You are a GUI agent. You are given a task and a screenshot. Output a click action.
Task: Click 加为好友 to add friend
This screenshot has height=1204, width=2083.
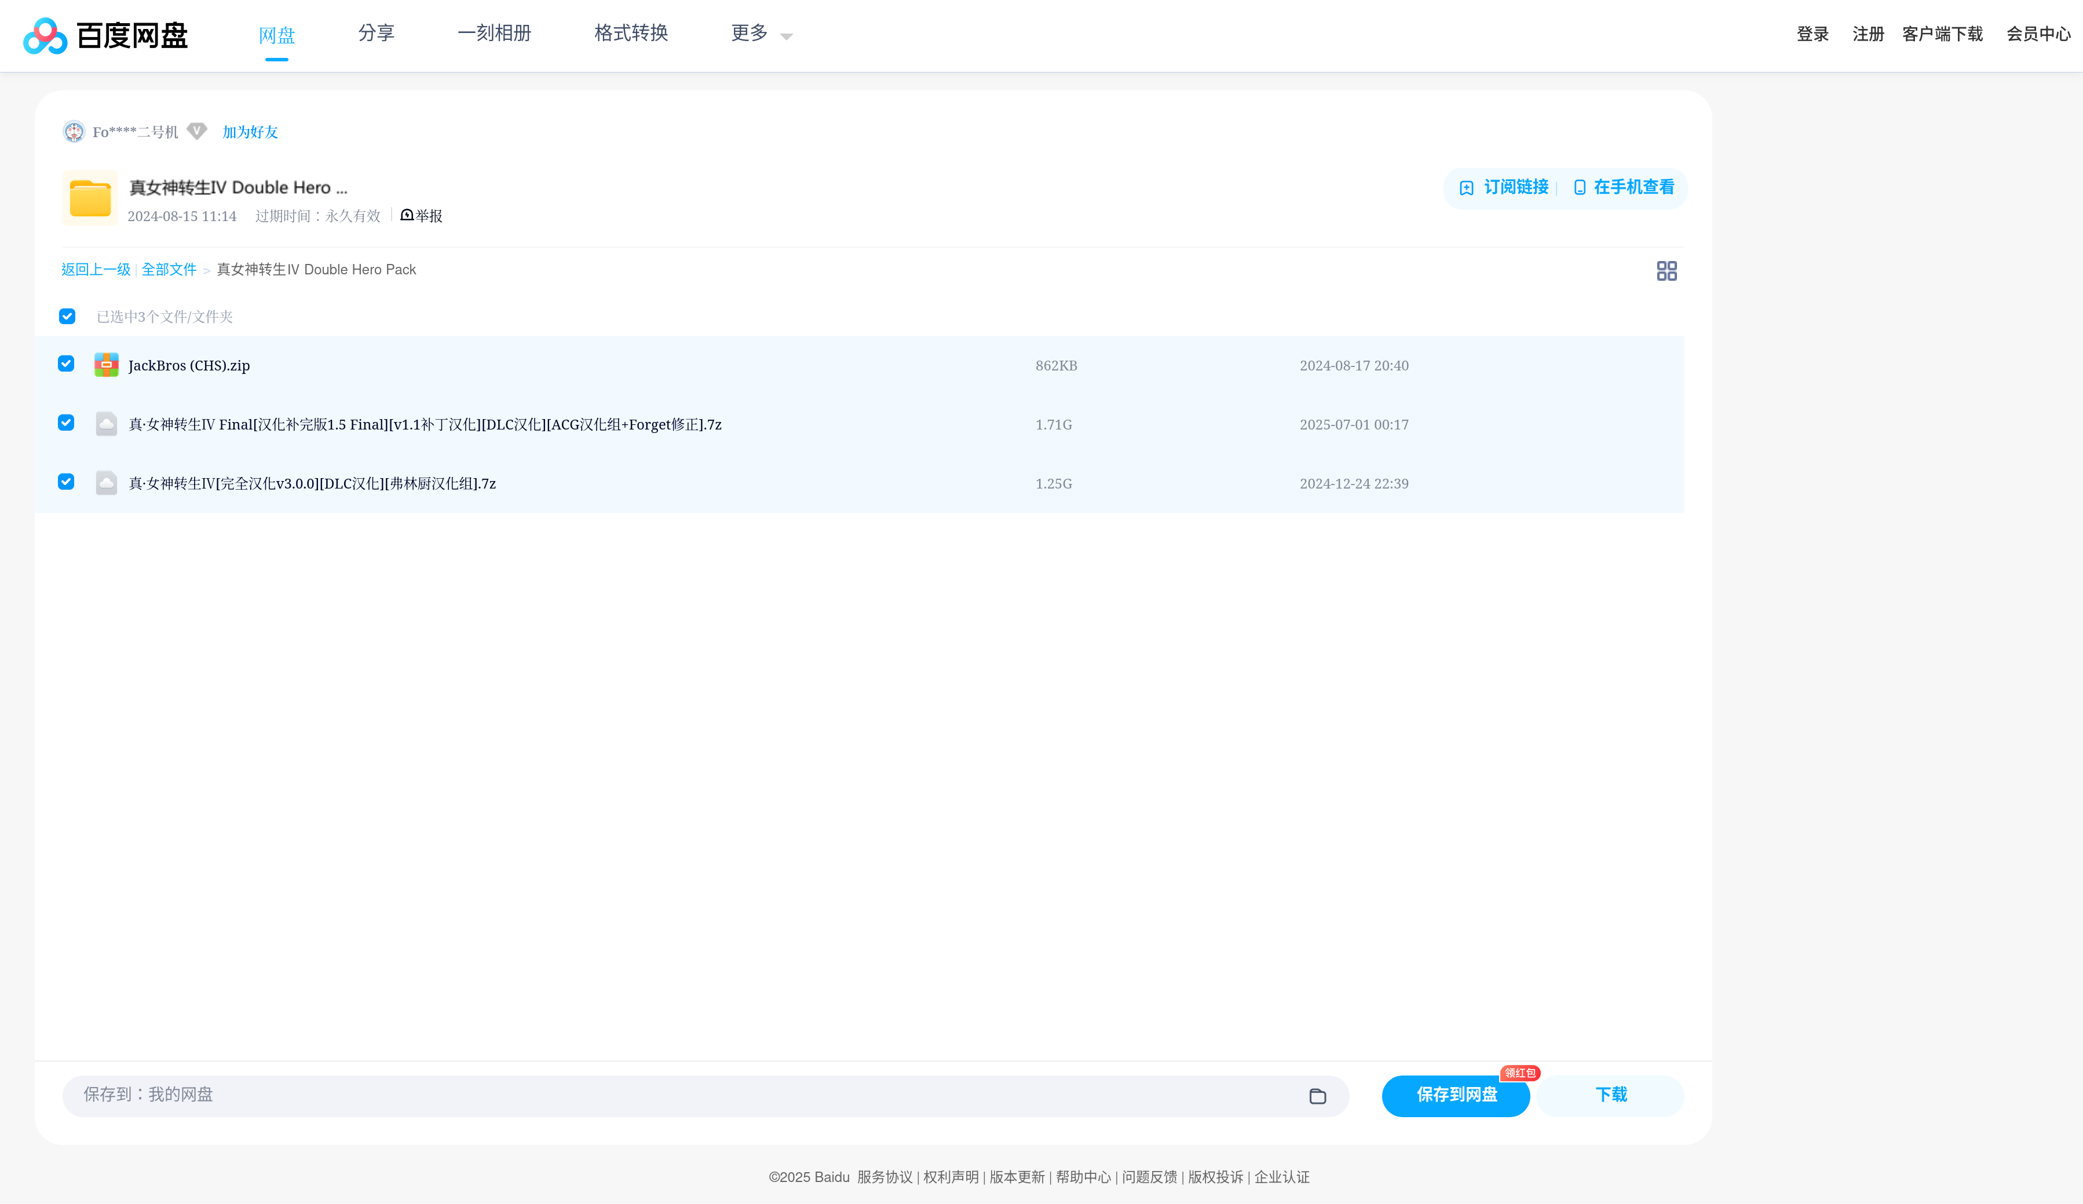250,132
